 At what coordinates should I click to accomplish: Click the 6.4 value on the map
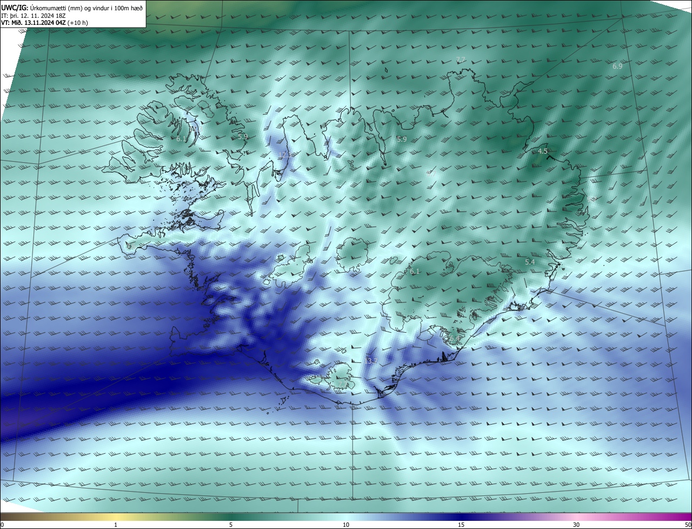click(x=454, y=339)
